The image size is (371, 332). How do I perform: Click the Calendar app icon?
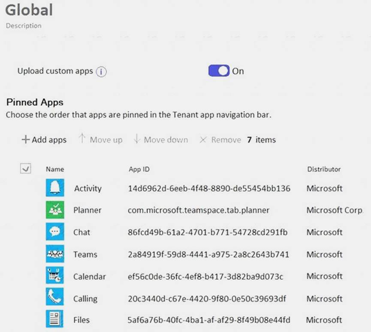click(x=55, y=276)
